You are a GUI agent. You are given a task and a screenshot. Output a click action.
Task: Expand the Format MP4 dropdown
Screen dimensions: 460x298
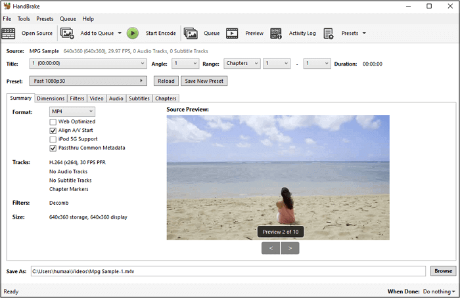(x=72, y=112)
